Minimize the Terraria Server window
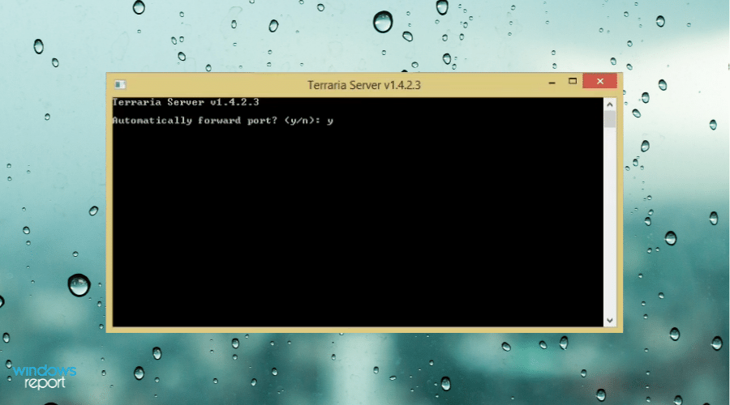 point(552,82)
